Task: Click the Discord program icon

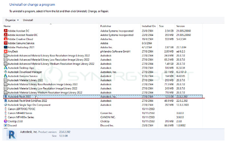Action: coord(6,125)
